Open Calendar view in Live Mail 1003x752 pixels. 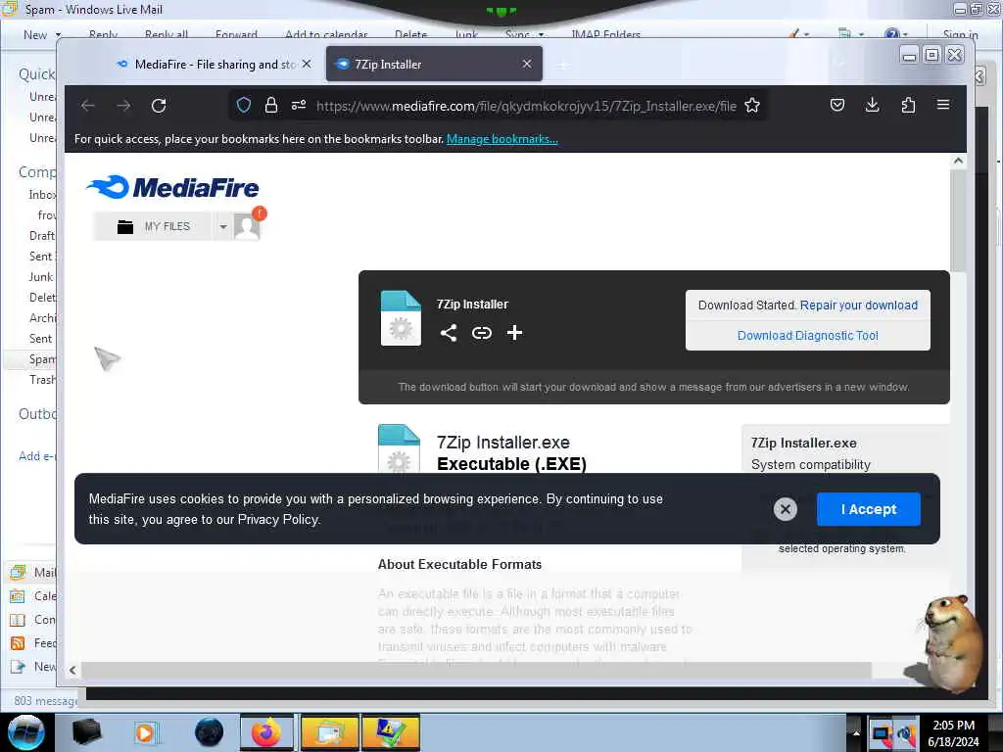click(33, 596)
